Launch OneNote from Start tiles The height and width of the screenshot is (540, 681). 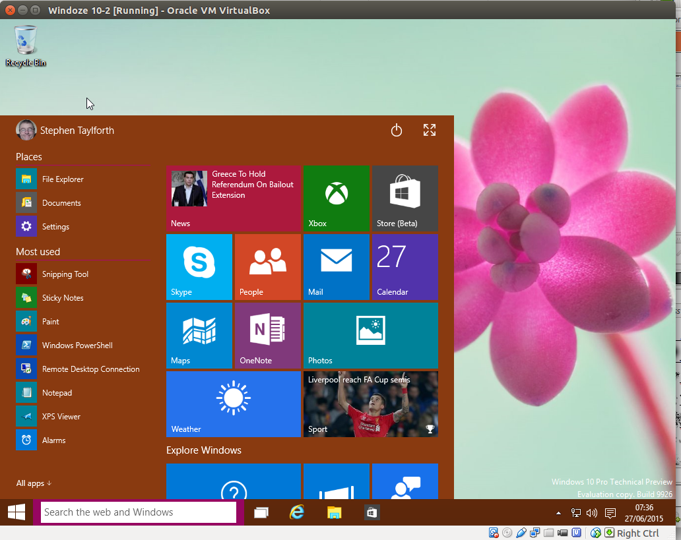point(267,335)
